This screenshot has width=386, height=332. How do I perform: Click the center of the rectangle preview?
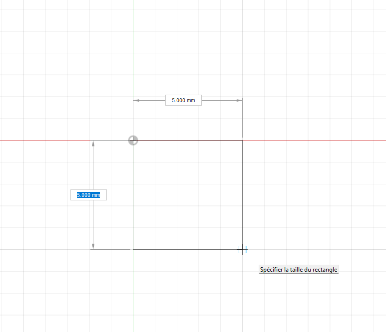(188, 195)
